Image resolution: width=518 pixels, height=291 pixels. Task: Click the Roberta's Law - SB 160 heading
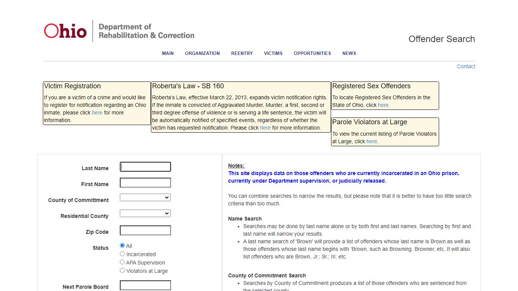(188, 86)
